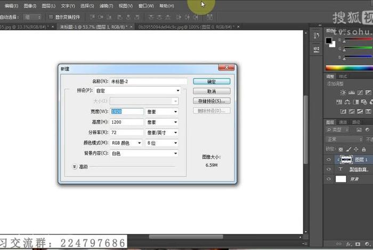Click the Exposure adjustment icon

coord(368,93)
